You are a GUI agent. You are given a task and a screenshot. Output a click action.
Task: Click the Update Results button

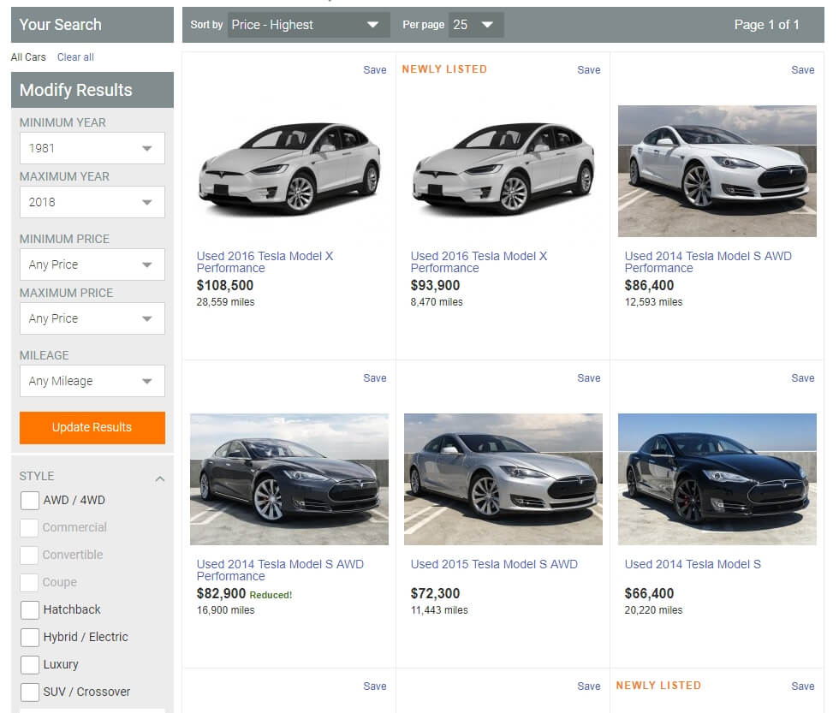tap(92, 427)
